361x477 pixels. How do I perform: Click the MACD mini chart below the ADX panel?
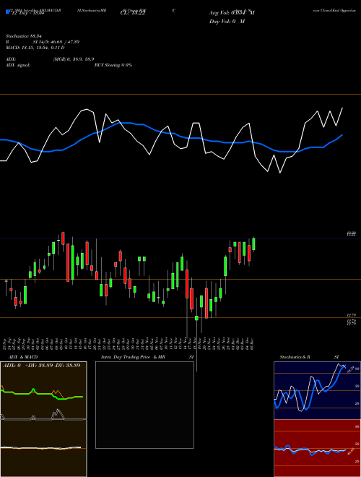(x=43, y=448)
